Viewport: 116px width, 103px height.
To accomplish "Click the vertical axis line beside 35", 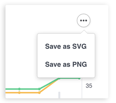I will pyautogui.click(x=82, y=88).
